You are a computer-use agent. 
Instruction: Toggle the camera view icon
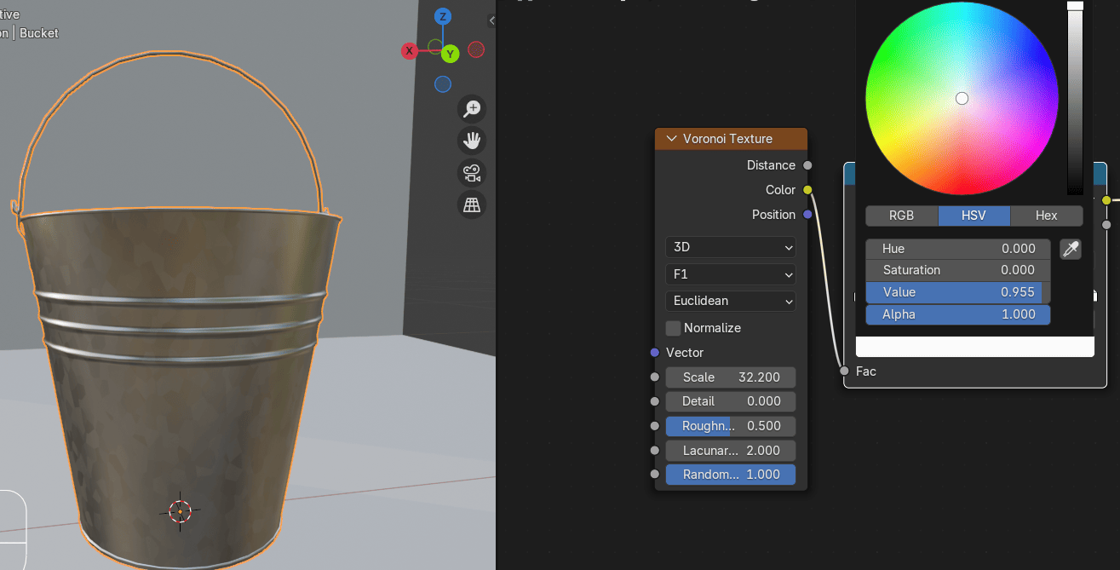[x=472, y=173]
